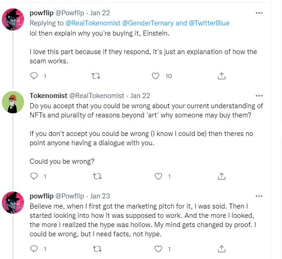
Task: Open more options menu on Tokenomist's tweet
Action: 258,96
